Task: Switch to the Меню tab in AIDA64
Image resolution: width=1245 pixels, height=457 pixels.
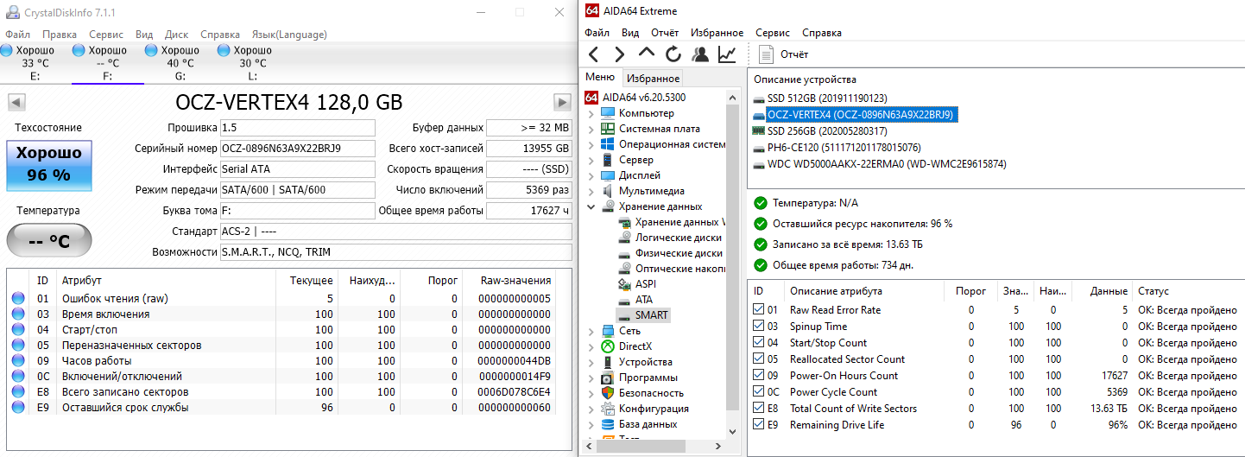Action: click(x=600, y=77)
